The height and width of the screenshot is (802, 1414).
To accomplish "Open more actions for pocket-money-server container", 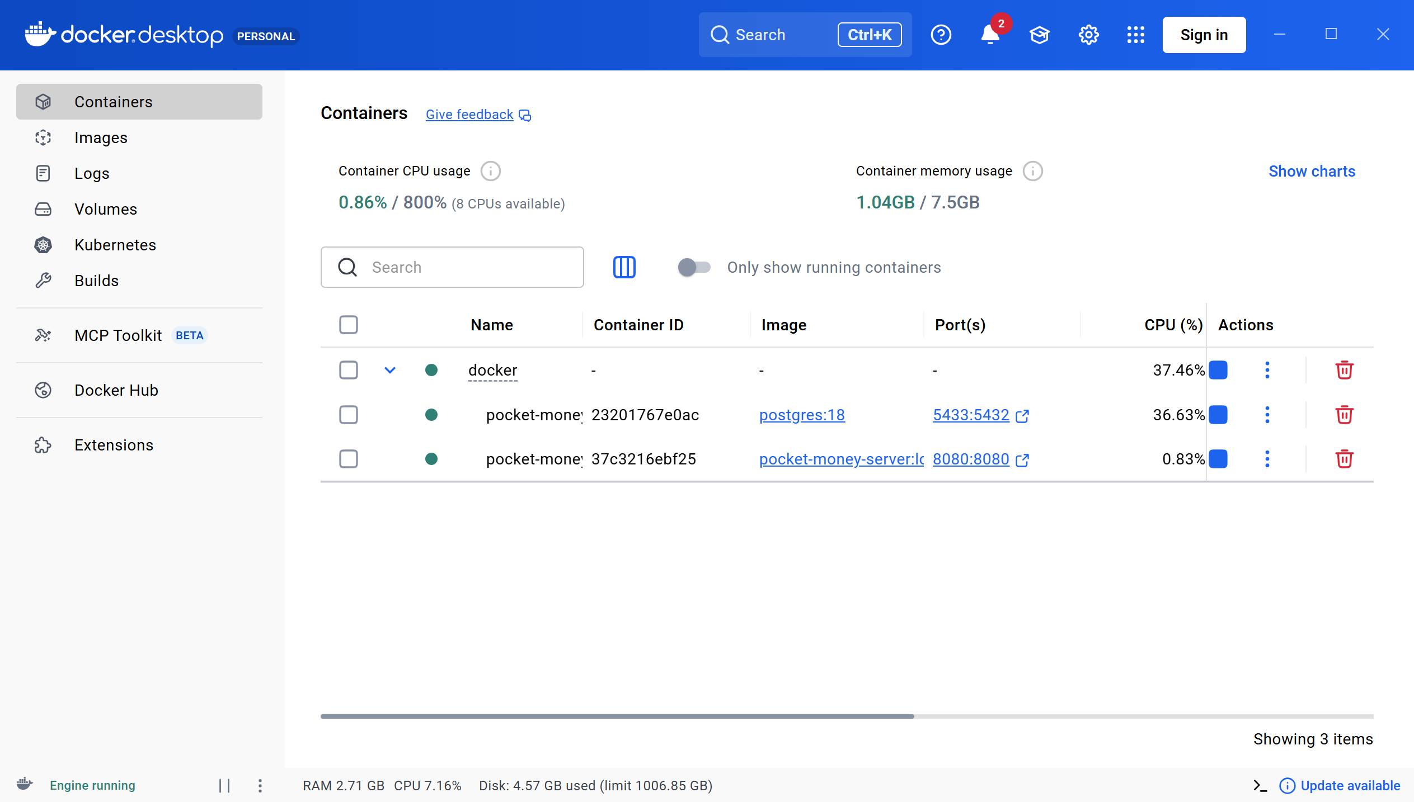I will point(1267,459).
